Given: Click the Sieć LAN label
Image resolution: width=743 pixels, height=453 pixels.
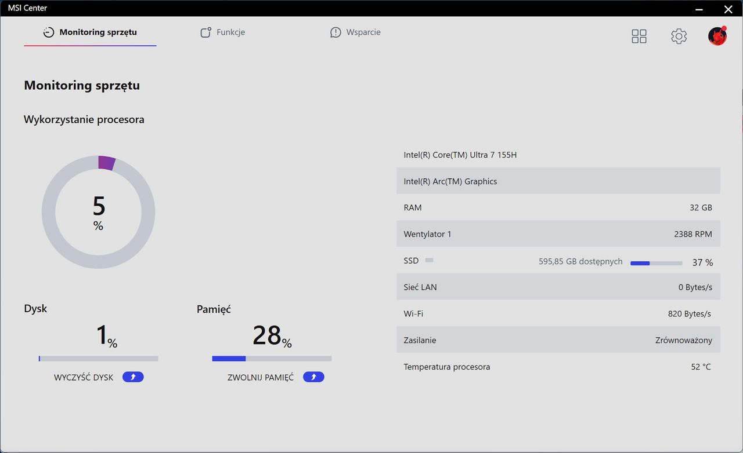Looking at the screenshot, I should tap(420, 287).
